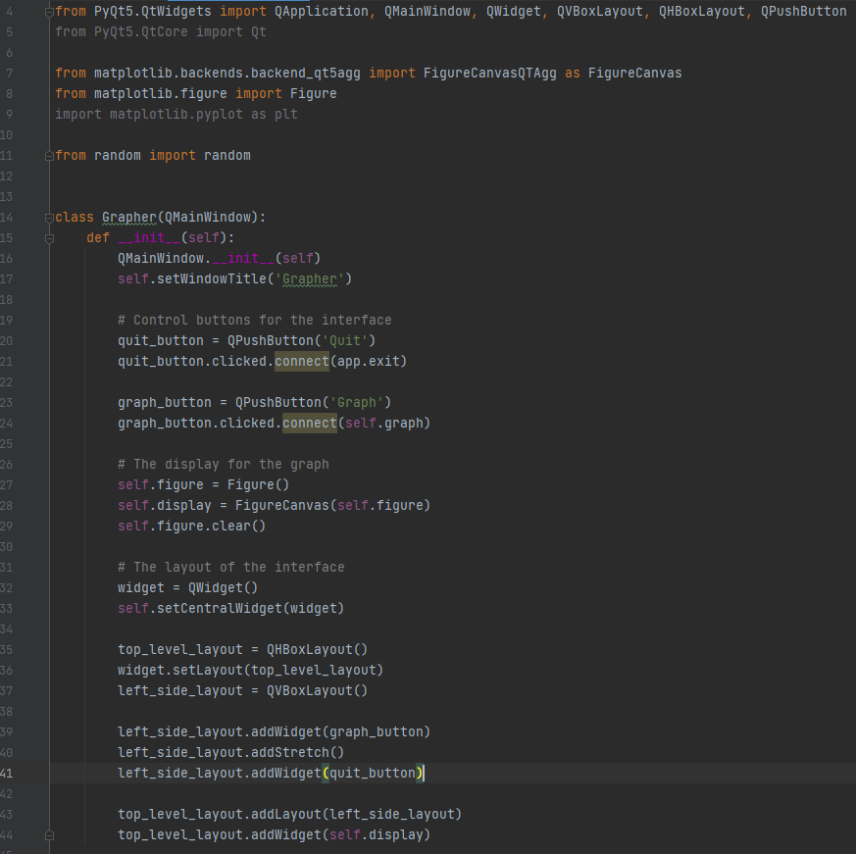Click 'quit_button' inside the highlighted parentheses on line 41
The image size is (856, 854).
(x=373, y=774)
